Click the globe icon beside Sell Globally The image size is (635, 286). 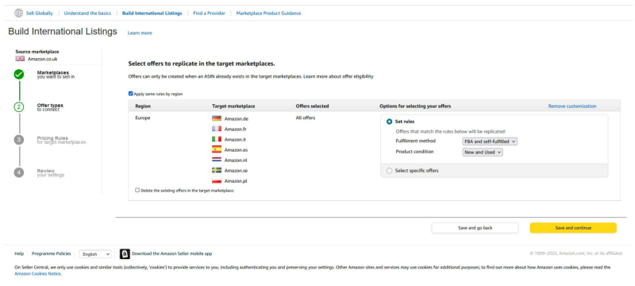[x=18, y=13]
